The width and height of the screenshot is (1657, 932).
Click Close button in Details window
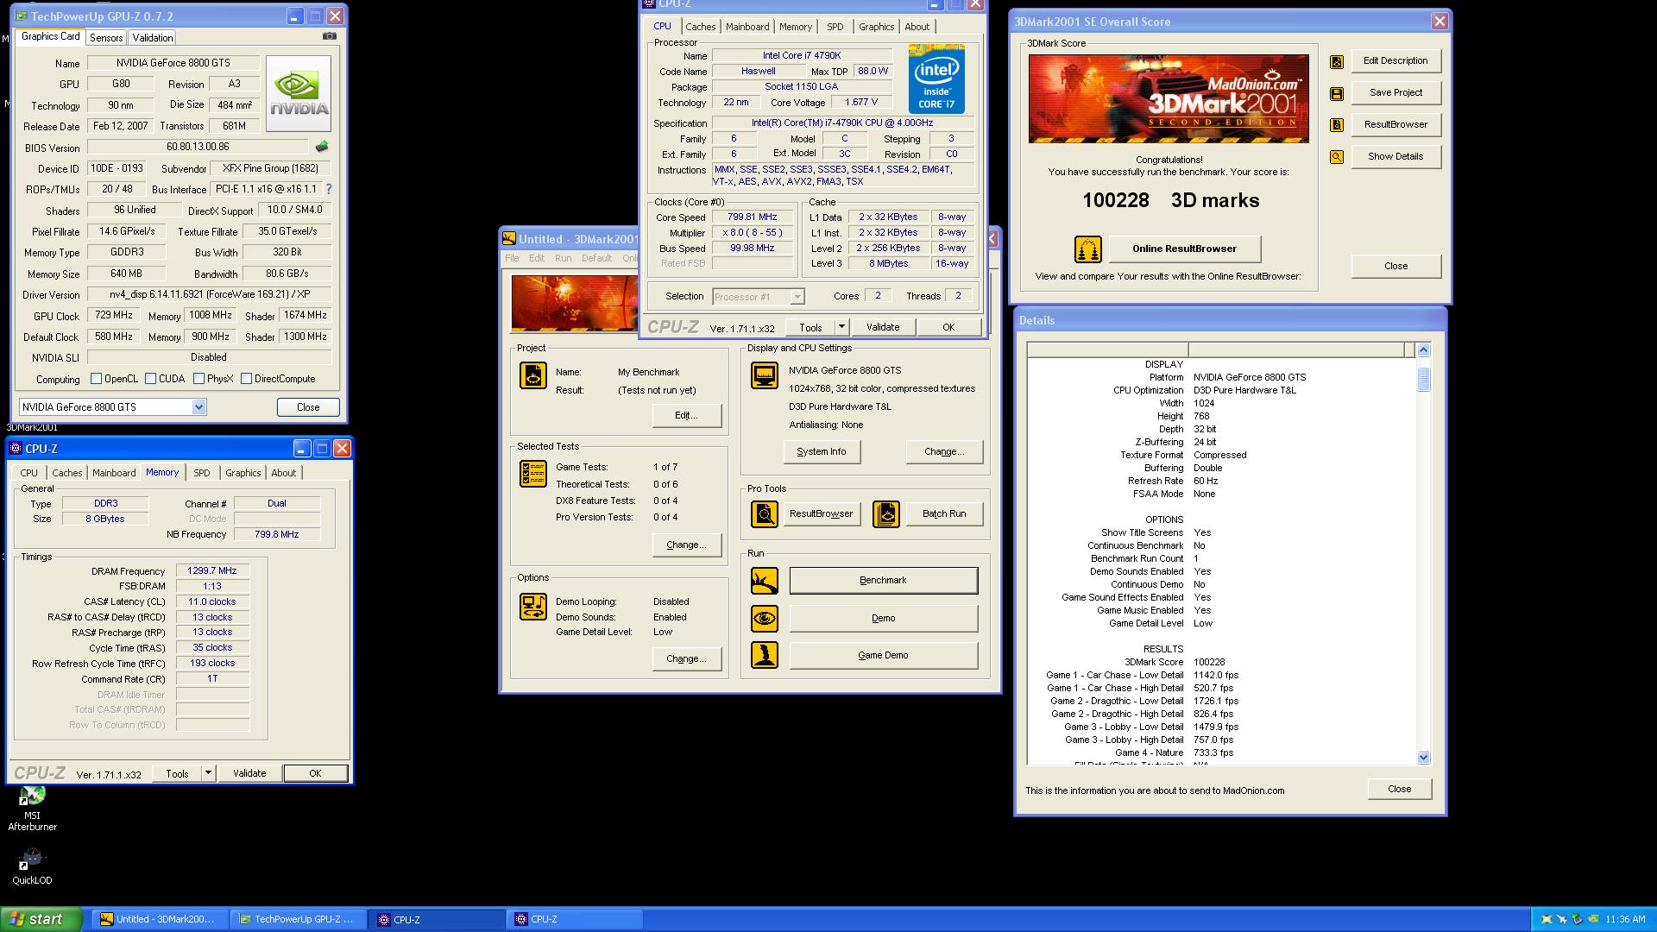point(1399,790)
